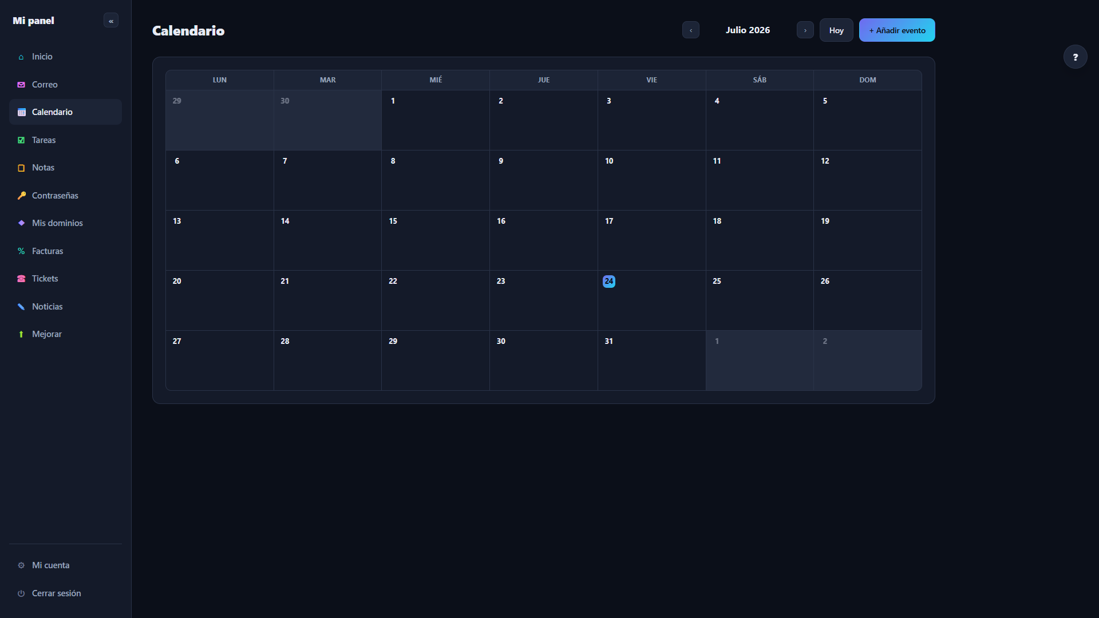
Task: Click the Tickets telephone icon
Action: point(21,279)
